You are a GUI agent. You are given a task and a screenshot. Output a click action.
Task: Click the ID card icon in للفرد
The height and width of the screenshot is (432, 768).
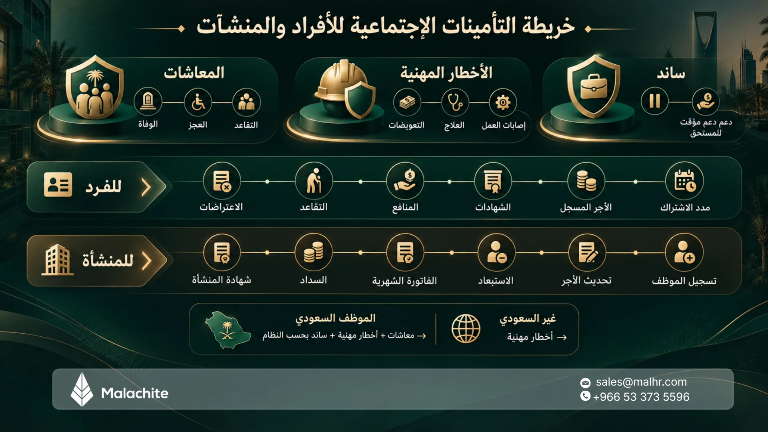click(x=58, y=185)
